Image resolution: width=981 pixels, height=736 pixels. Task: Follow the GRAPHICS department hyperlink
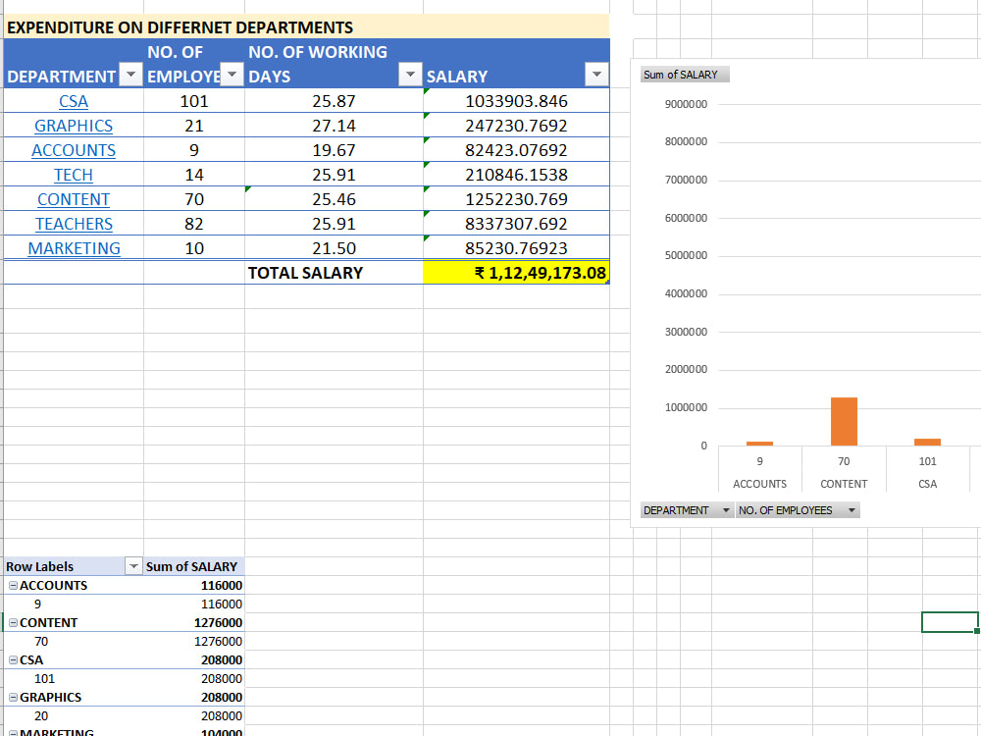tap(74, 126)
